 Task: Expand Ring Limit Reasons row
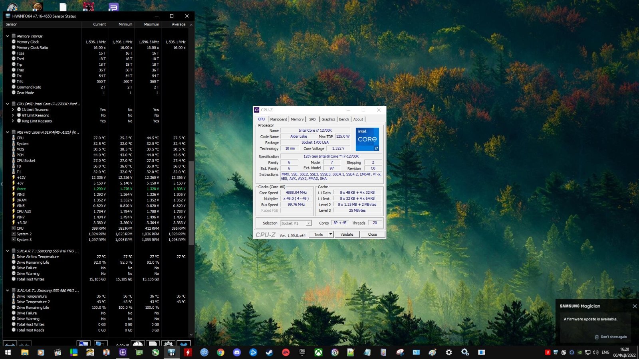click(13, 121)
